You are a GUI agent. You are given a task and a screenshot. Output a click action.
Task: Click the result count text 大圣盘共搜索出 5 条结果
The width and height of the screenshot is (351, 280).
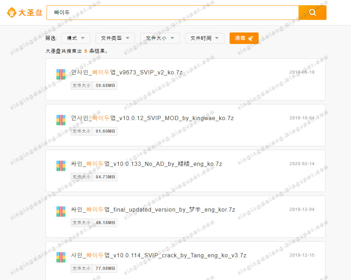(x=77, y=51)
